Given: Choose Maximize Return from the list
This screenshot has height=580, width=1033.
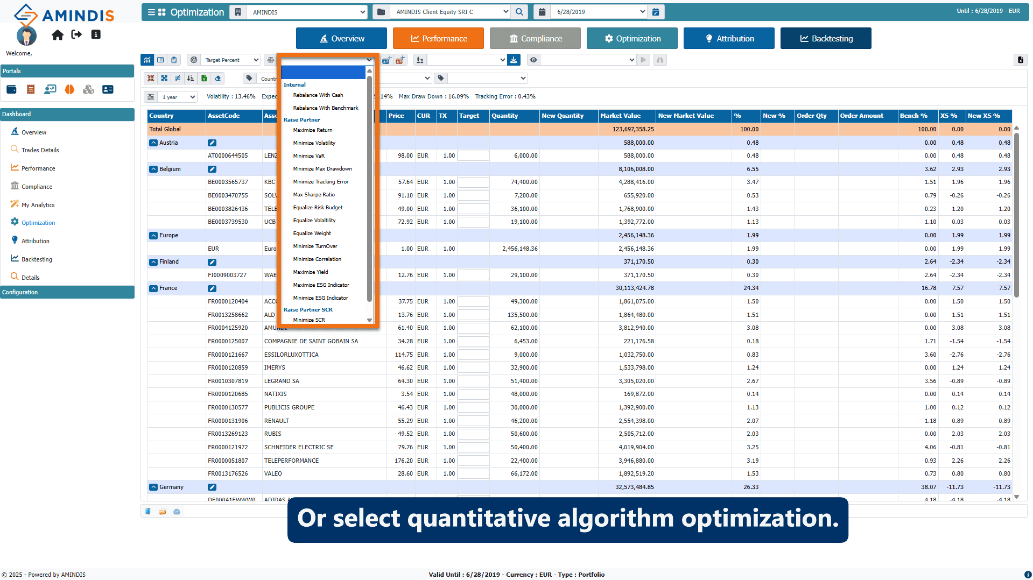Looking at the screenshot, I should 312,130.
